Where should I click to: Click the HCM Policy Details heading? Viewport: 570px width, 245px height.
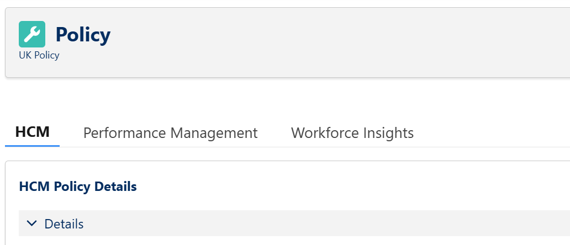(x=78, y=187)
